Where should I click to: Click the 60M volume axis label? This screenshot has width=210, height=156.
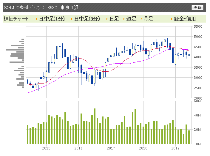pos(197,101)
